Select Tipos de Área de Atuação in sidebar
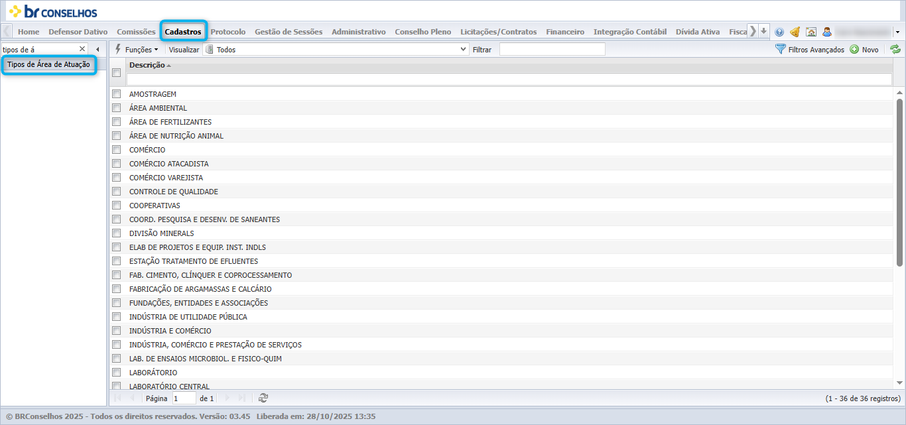The height and width of the screenshot is (425, 906). (48, 64)
